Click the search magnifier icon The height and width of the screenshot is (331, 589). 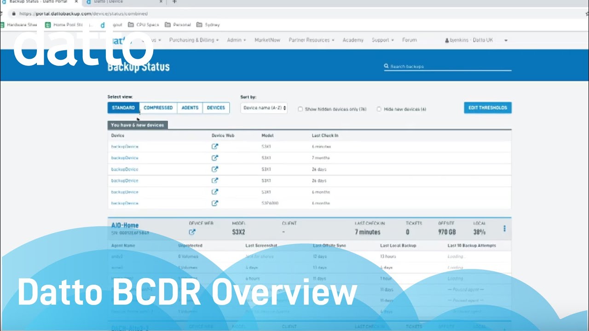coord(387,66)
